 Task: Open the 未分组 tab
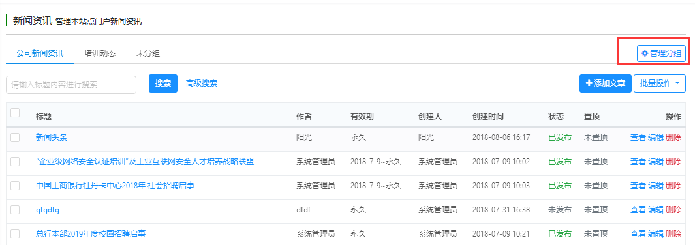pos(148,53)
